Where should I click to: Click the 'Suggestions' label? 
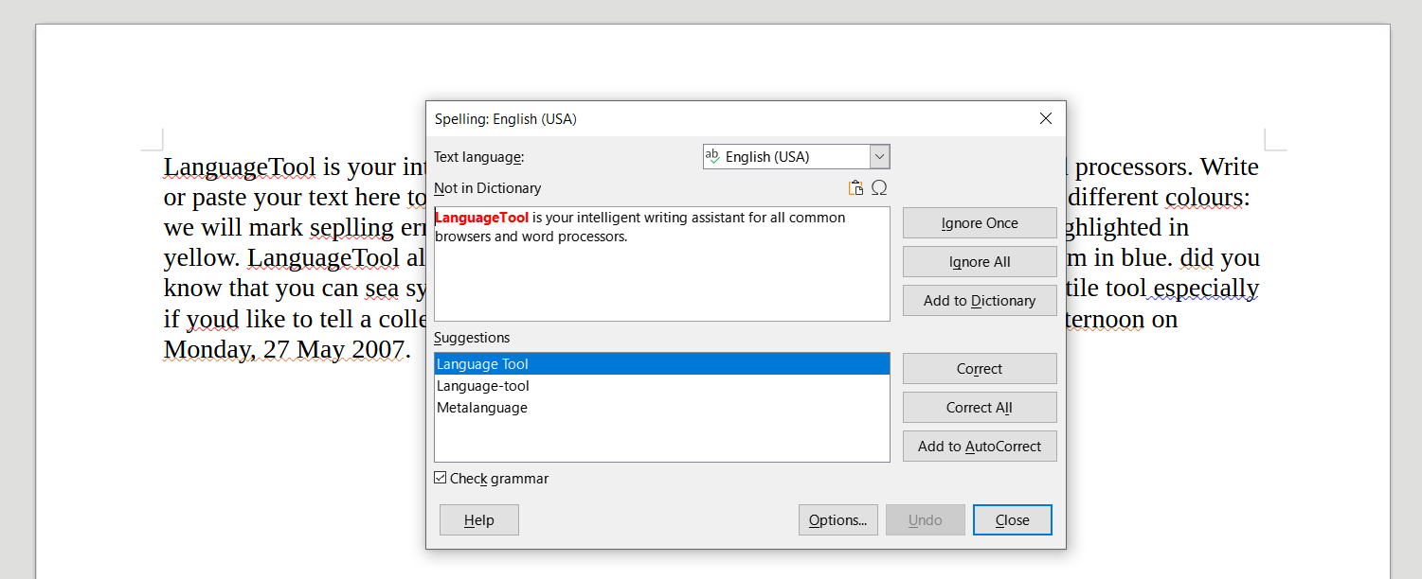click(x=472, y=338)
